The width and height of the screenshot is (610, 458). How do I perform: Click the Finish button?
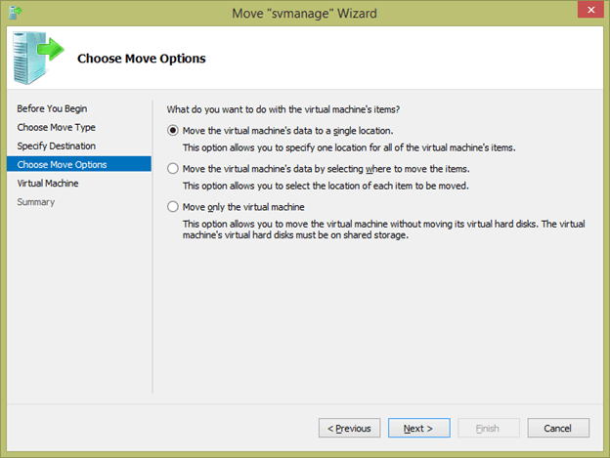pyautogui.click(x=488, y=428)
